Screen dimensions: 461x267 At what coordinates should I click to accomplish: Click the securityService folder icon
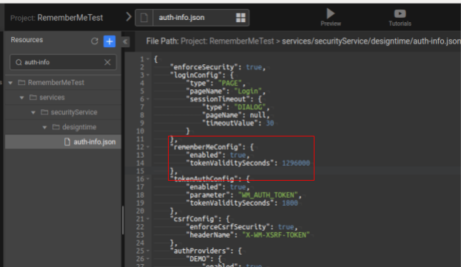pyautogui.click(x=44, y=112)
